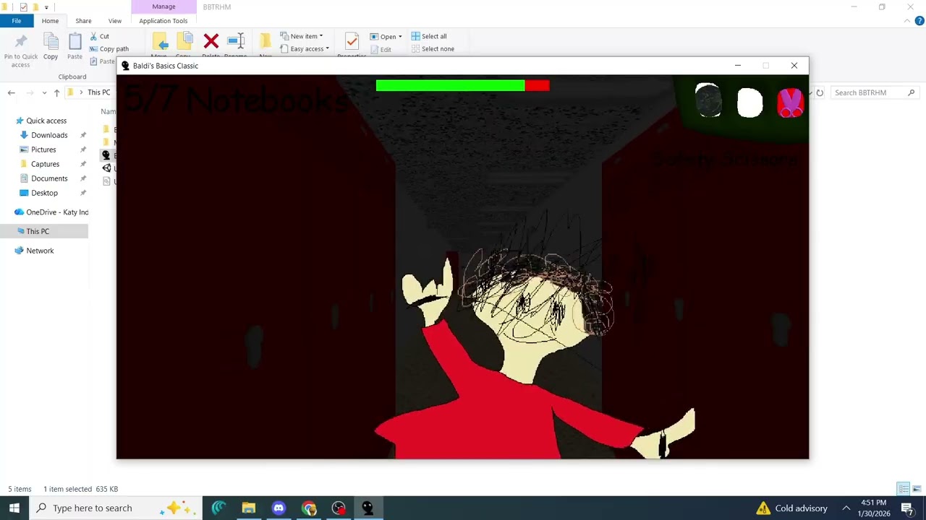Select the Safety Scissors inventory slot
The image size is (926, 520).
(790, 103)
